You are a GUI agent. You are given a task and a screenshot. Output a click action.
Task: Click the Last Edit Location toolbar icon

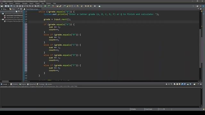pos(86,6)
